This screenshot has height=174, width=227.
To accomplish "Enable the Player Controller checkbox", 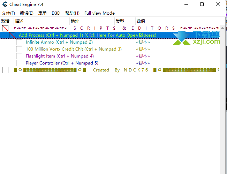I will [19, 63].
